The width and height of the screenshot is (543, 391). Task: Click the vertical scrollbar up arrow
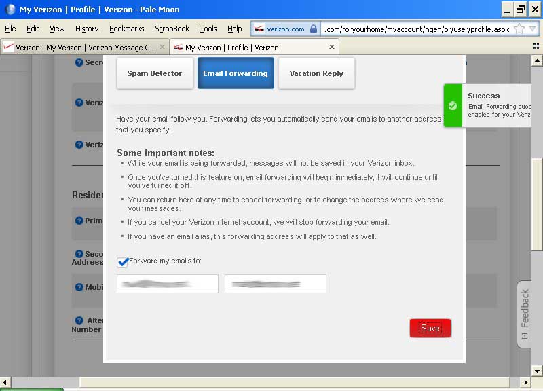pyautogui.click(x=537, y=60)
